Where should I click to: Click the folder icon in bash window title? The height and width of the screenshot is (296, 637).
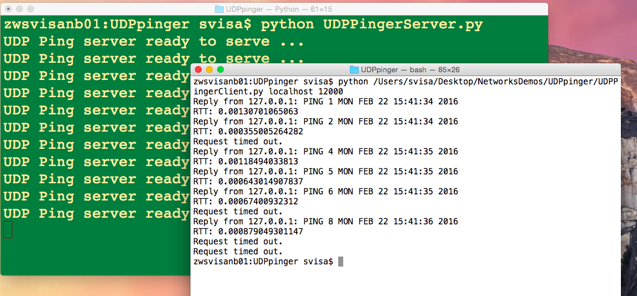[x=354, y=69]
